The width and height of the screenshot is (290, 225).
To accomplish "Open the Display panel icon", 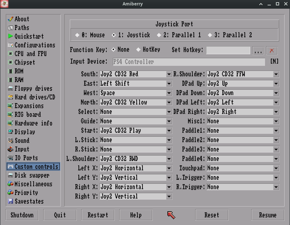I will (x=11, y=132).
